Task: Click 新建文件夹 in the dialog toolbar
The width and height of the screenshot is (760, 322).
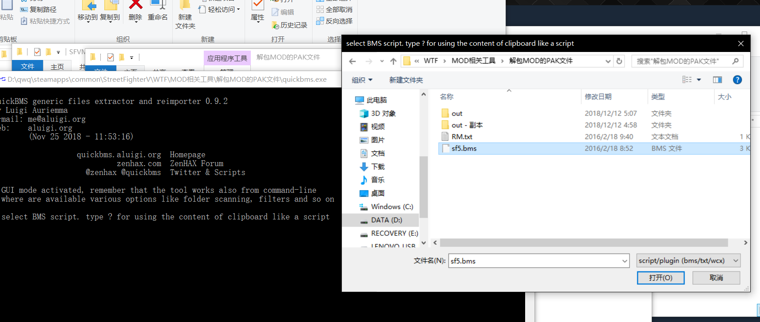Action: click(406, 80)
